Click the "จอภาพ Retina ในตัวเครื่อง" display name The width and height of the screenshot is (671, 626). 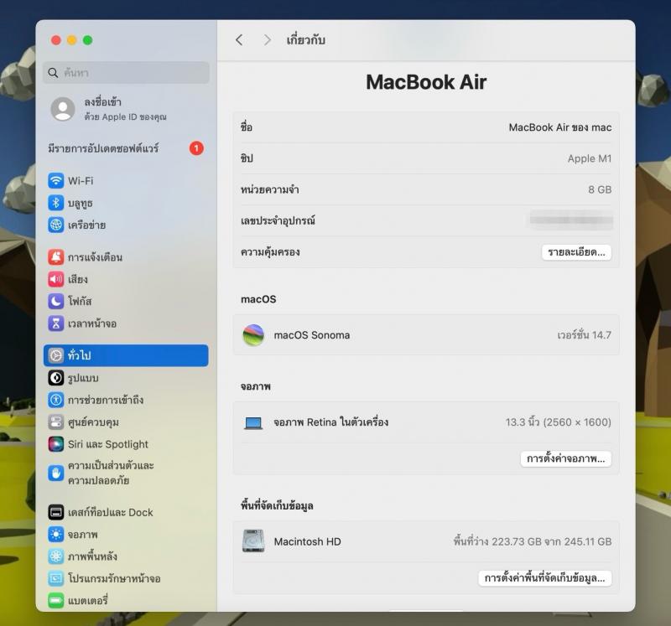331,422
